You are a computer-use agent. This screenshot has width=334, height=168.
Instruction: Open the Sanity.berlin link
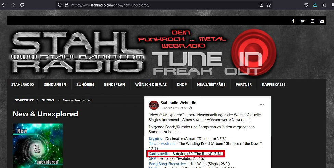coord(159,154)
